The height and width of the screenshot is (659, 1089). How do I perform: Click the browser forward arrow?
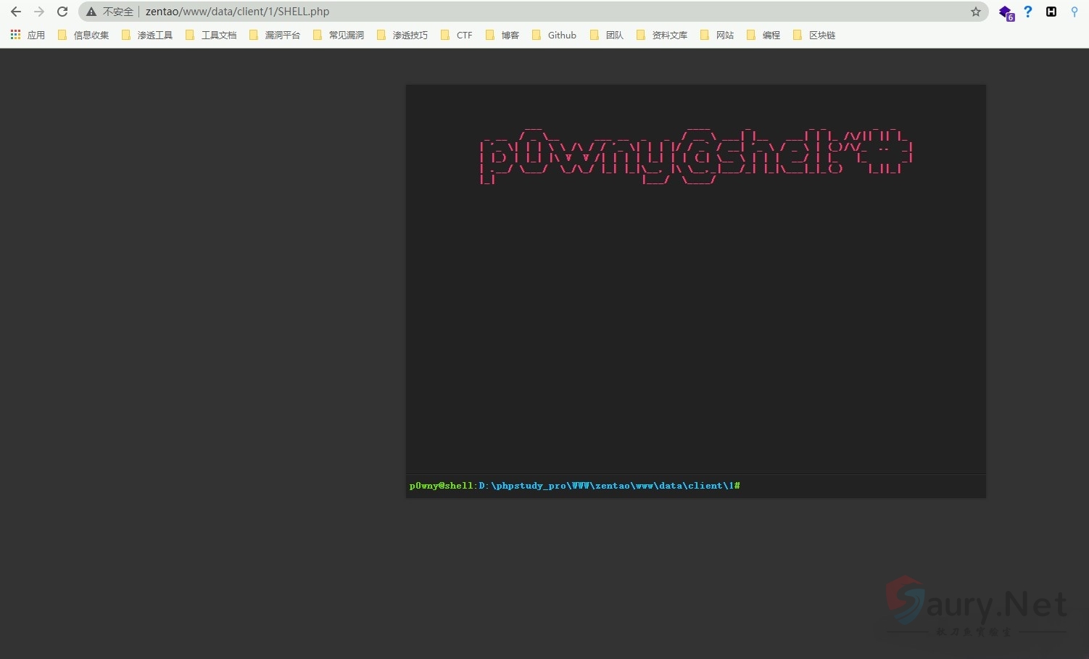[39, 12]
